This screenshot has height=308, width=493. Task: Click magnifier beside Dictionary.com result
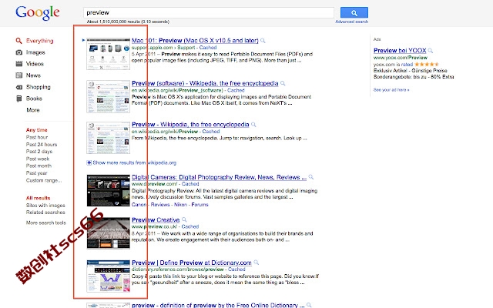[x=257, y=263]
